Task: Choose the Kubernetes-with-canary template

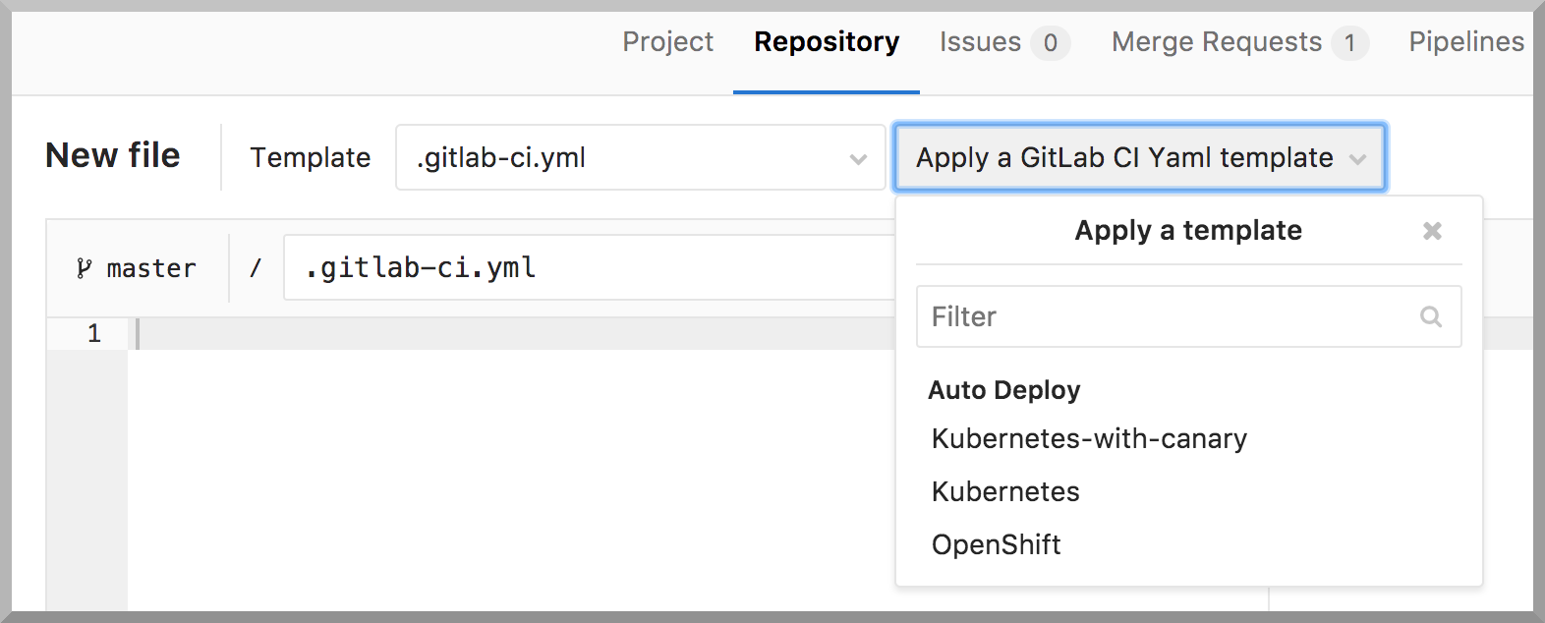Action: point(1089,438)
